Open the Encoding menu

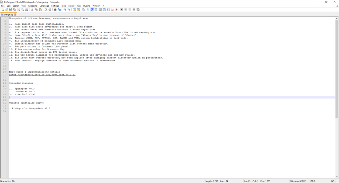point(33,6)
